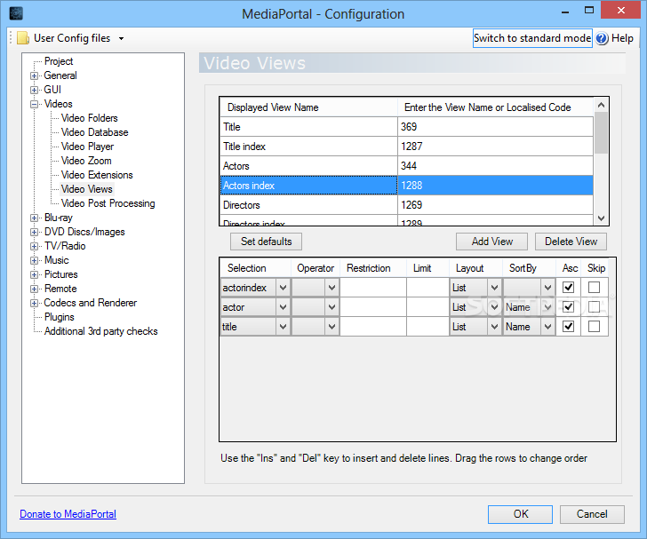
Task: Click the Displayed View Name column header
Action: [x=308, y=107]
